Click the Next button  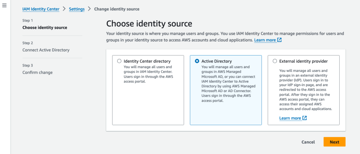coord(334,142)
